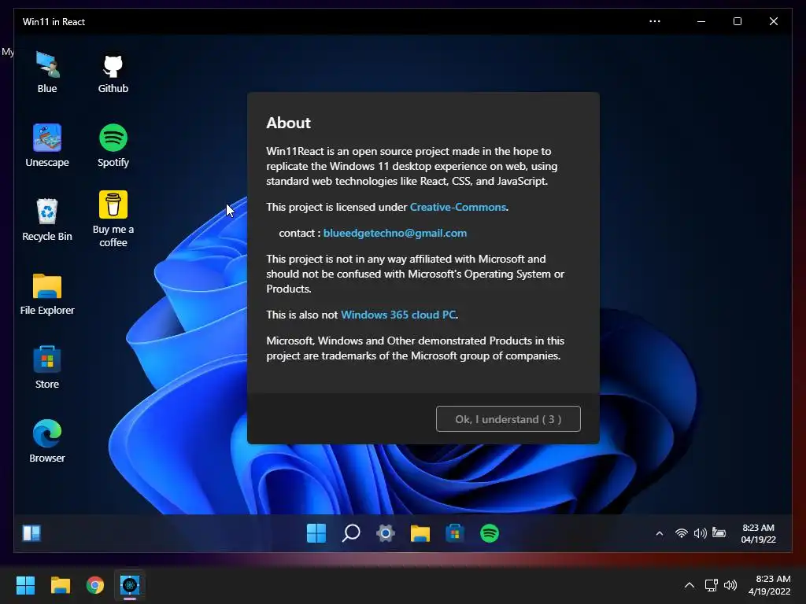
Task: Open File Explorer in the inner taskbar
Action: (x=420, y=533)
